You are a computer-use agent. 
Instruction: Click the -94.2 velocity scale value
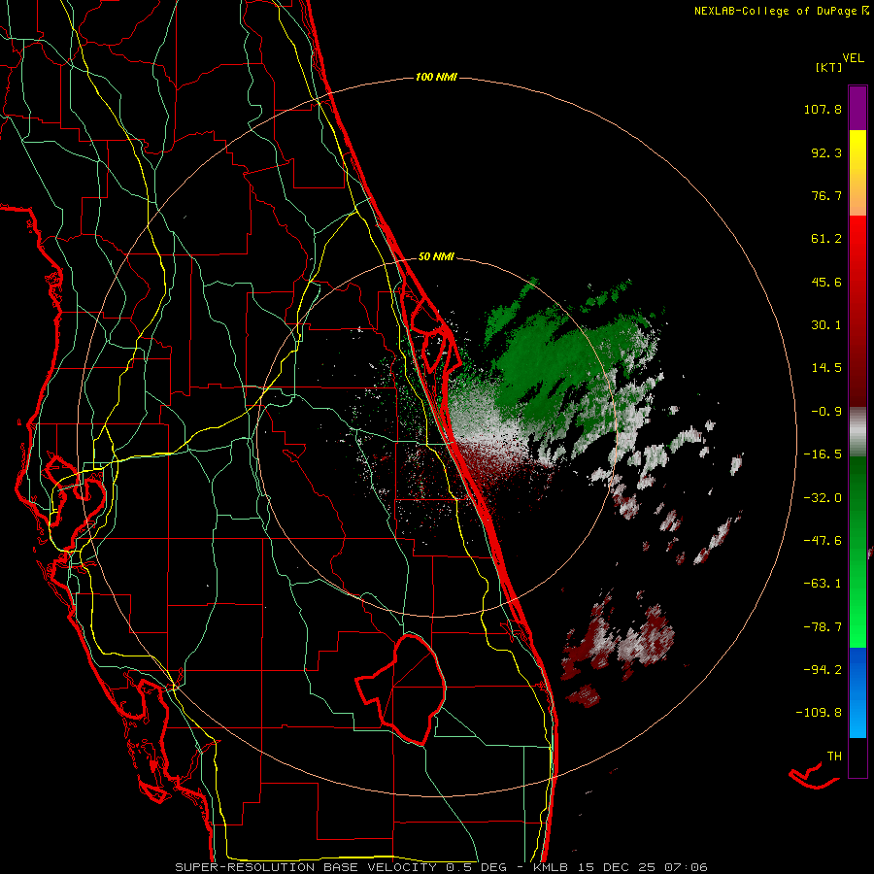pyautogui.click(x=823, y=670)
